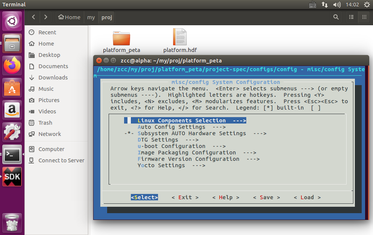This screenshot has width=373, height=235.
Task: Switch to list view in the file manager
Action: pos(351,17)
